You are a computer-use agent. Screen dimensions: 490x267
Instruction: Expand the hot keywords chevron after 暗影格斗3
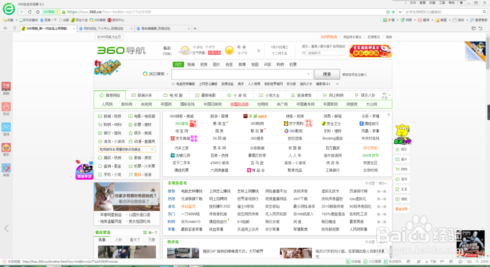(x=337, y=84)
